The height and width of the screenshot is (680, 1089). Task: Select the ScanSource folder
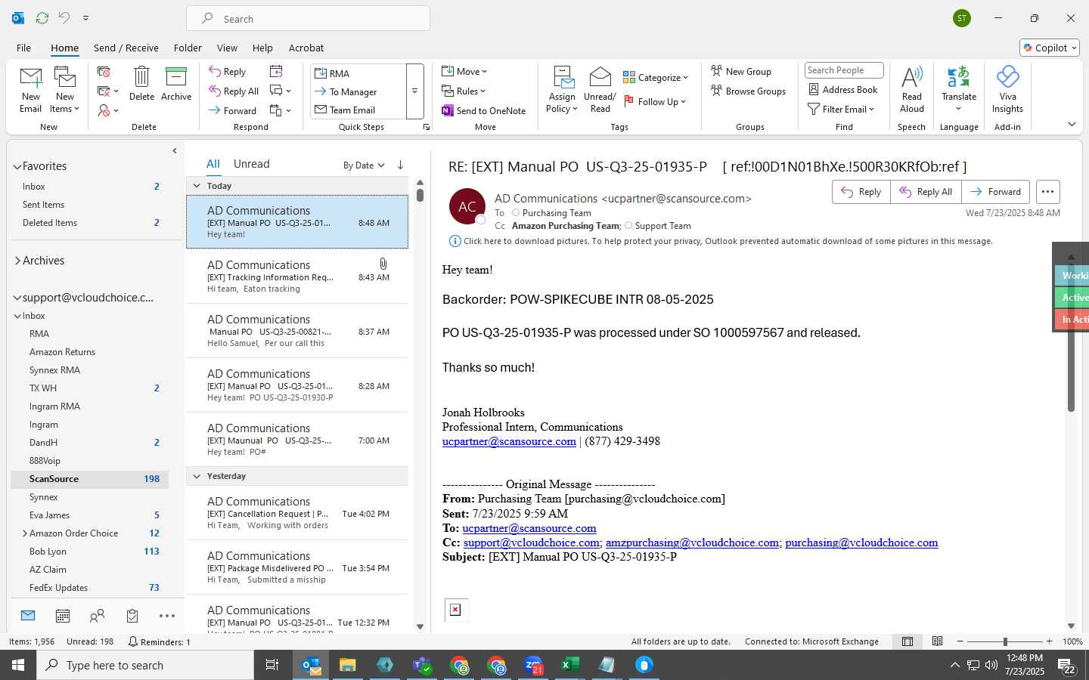click(x=89, y=479)
